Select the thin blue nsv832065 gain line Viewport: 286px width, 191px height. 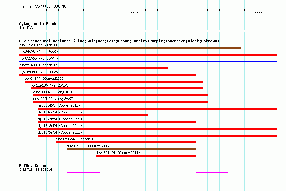[x=148, y=62]
